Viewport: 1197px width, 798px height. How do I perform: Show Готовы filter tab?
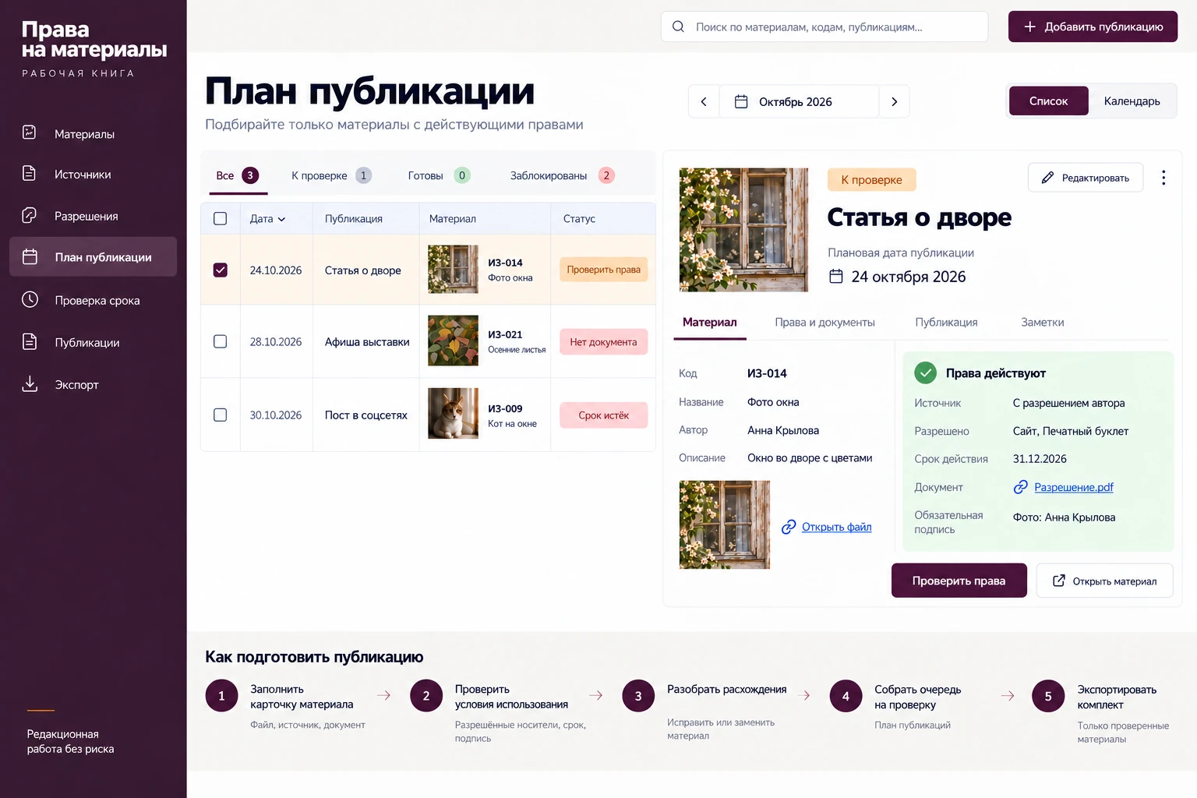439,175
